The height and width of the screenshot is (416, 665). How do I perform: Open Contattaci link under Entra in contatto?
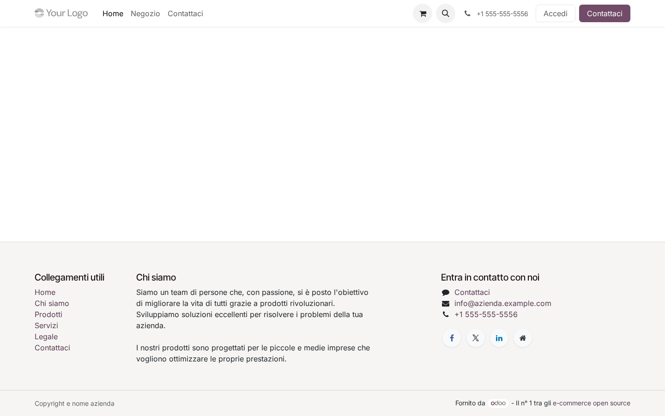pos(472,292)
